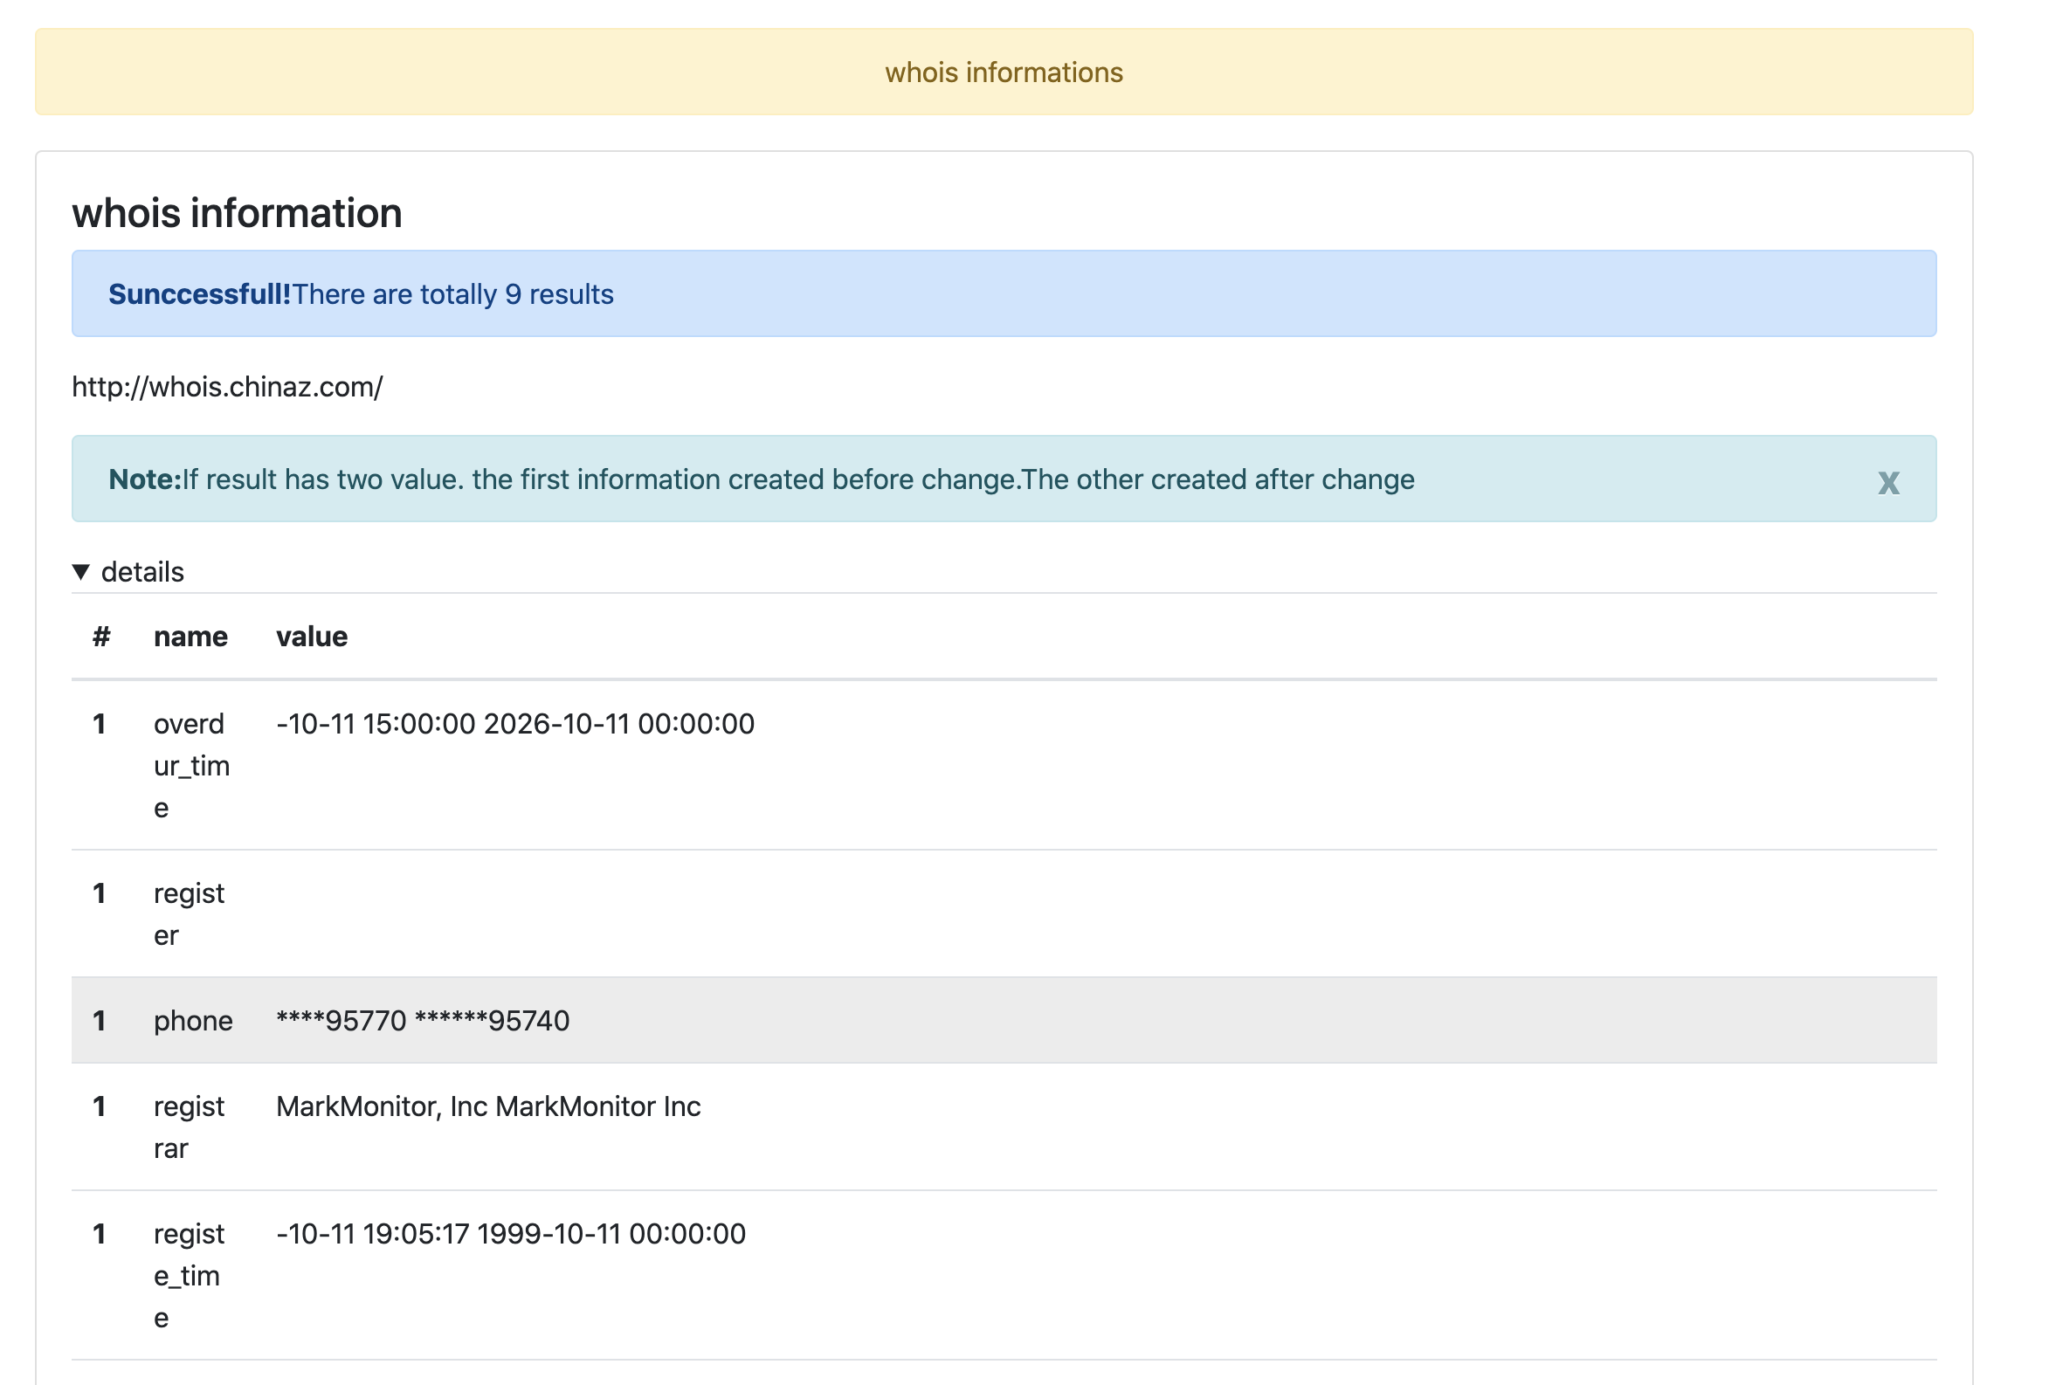
Task: Click the whois information heading
Action: 237,213
